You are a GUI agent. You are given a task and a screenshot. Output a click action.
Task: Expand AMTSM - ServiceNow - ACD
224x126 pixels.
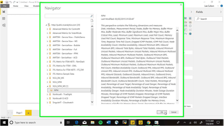coord(47,58)
